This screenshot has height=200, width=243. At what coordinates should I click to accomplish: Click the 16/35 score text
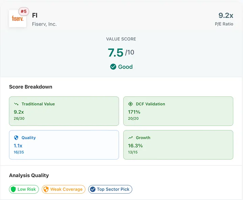(19, 152)
